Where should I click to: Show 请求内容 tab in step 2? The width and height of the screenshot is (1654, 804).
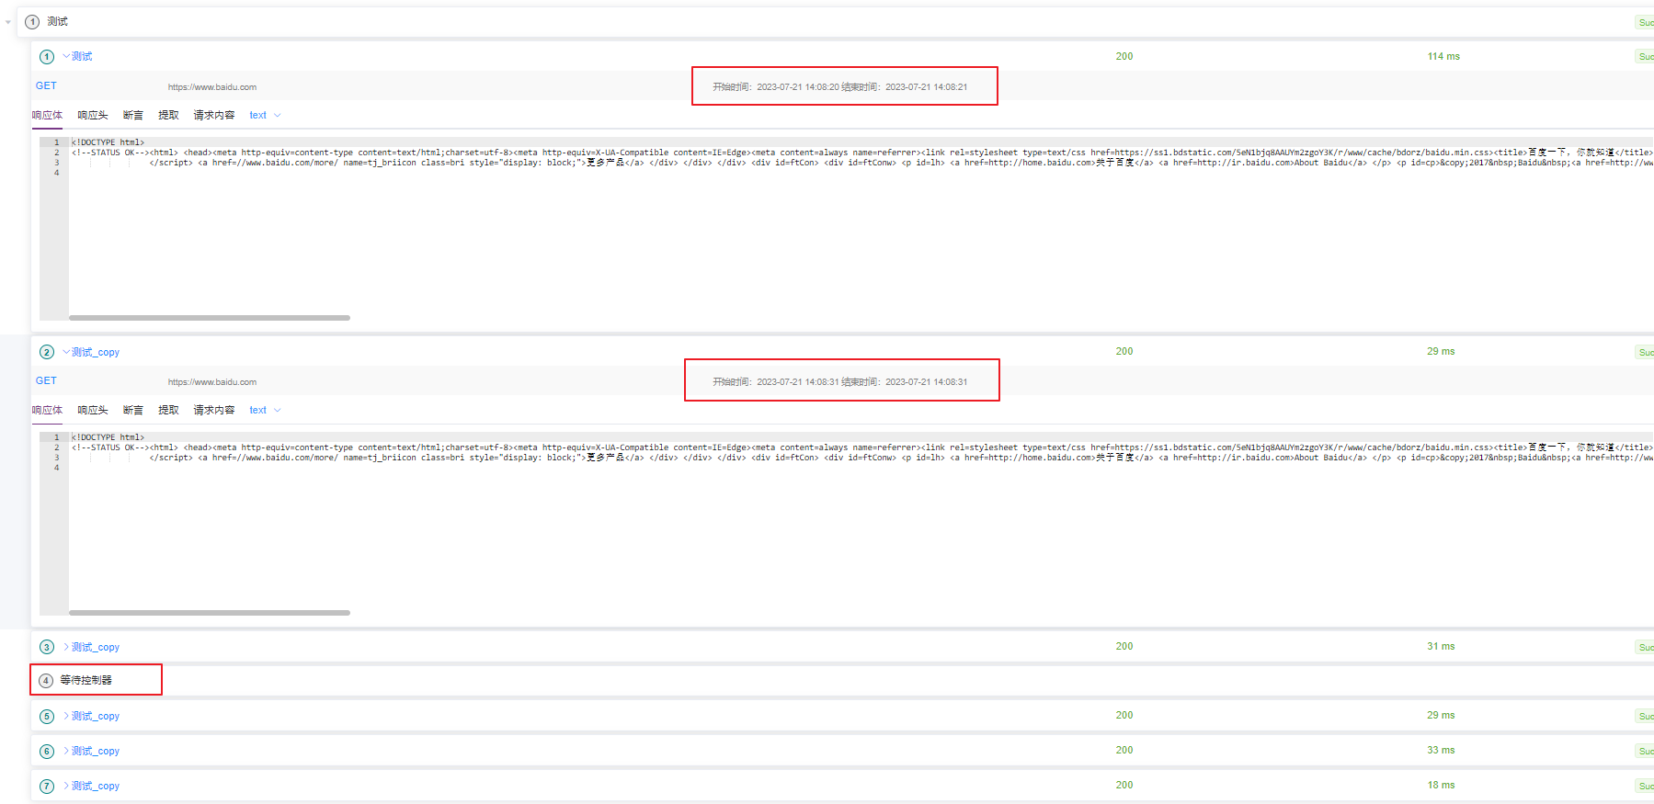[214, 410]
